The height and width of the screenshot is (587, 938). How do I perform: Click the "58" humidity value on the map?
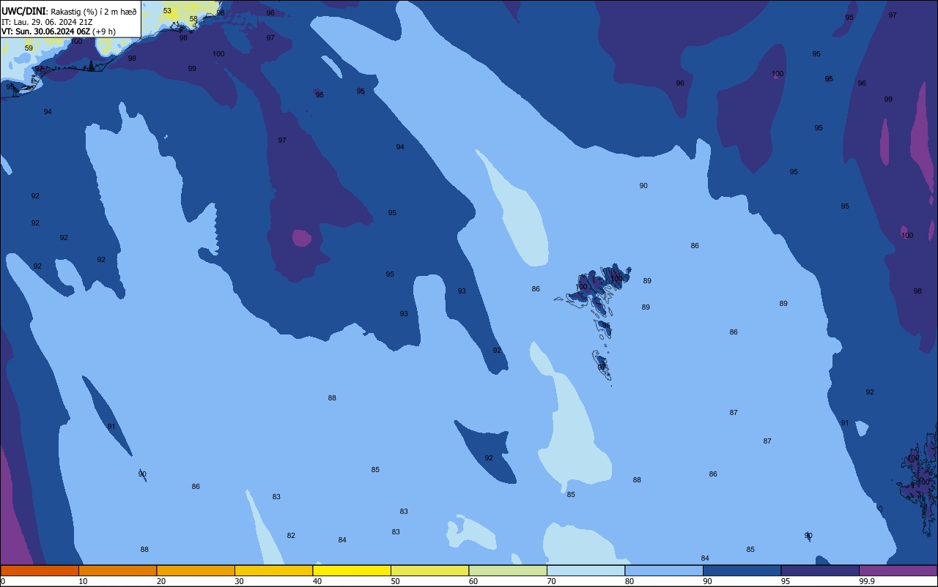click(x=193, y=19)
